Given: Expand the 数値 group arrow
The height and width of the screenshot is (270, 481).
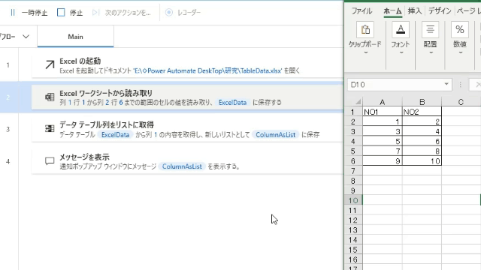Looking at the screenshot, I should [460, 53].
